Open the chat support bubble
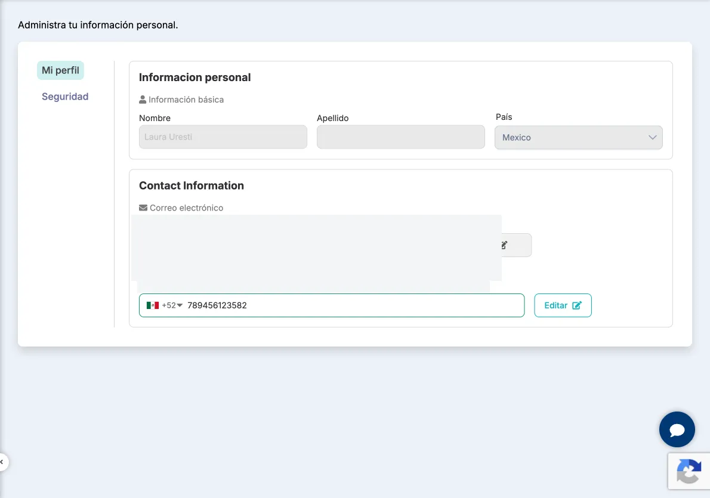 (x=677, y=429)
